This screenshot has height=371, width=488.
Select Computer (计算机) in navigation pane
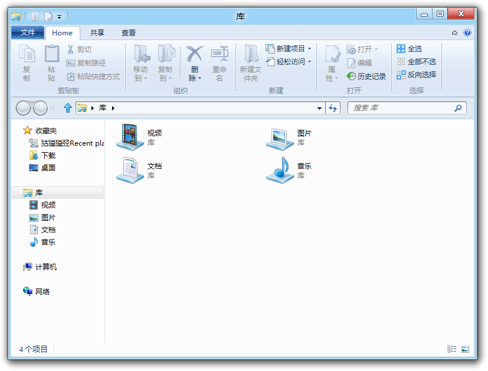(x=40, y=267)
